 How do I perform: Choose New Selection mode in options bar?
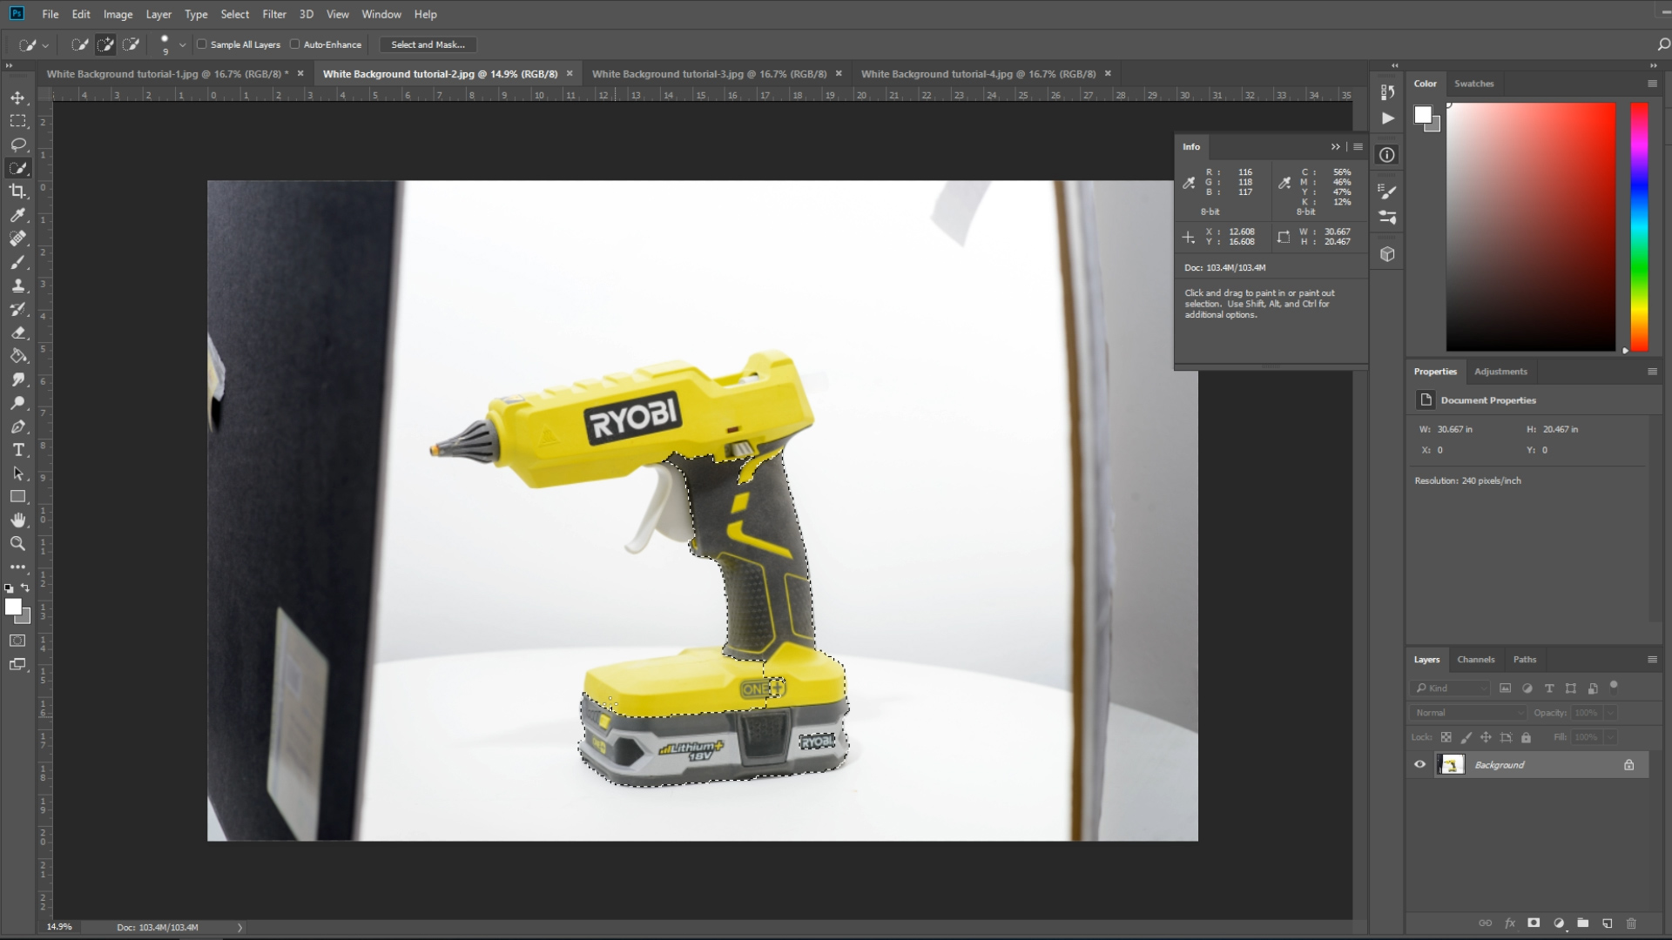80,44
